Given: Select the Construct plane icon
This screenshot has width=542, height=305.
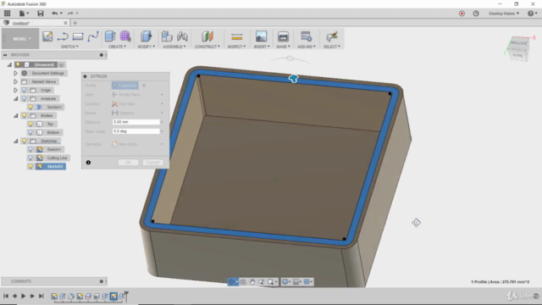Looking at the screenshot, I should click(207, 36).
